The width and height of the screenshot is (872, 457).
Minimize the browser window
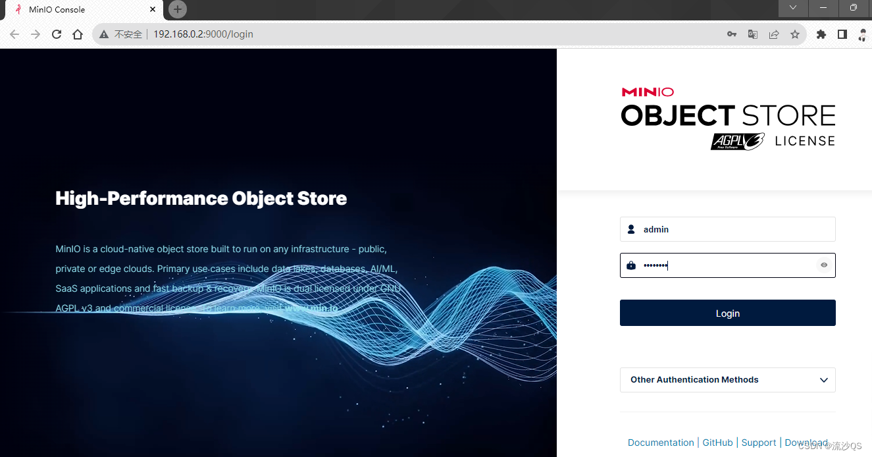click(823, 8)
